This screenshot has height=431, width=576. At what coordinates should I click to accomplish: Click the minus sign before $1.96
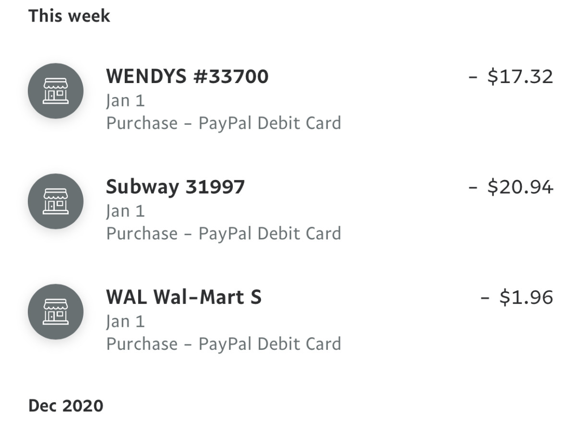pyautogui.click(x=486, y=297)
